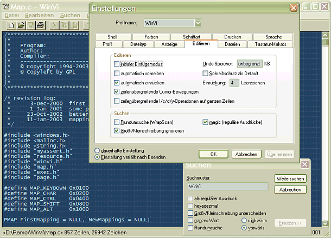The width and height of the screenshot is (331, 238).
Task: Close the Suchen dialog with X
Action: [304, 164]
